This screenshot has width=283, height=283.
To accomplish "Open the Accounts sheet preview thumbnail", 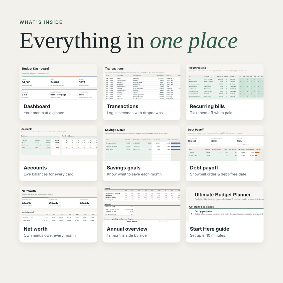I will (x=58, y=143).
